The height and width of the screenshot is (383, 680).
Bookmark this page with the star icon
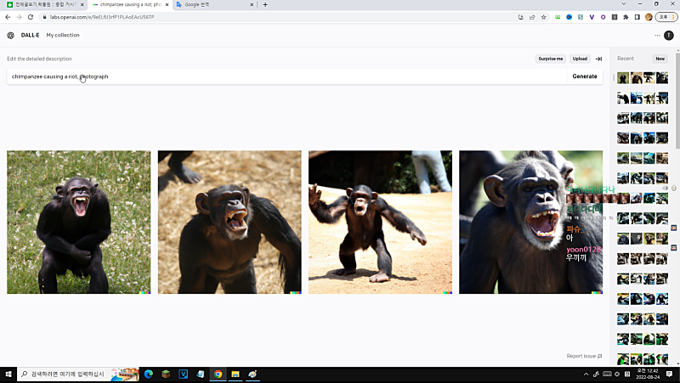544,16
